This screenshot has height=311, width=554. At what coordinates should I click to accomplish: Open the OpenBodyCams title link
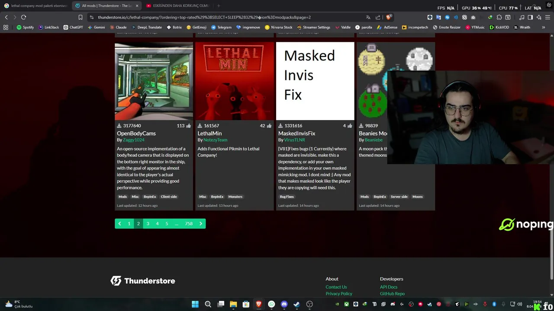[136, 133]
